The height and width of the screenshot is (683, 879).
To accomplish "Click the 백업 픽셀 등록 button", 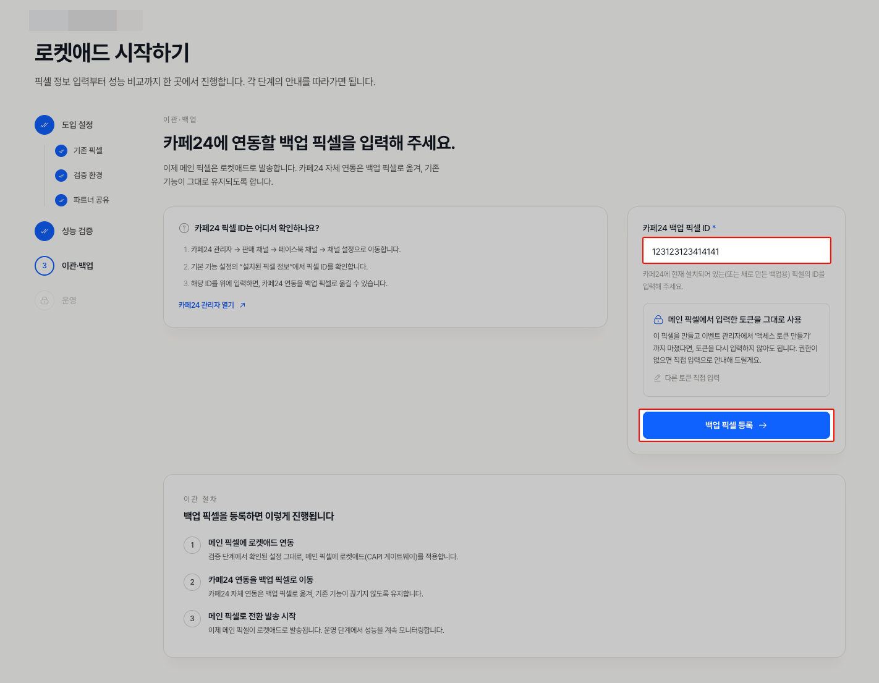I will coord(736,425).
